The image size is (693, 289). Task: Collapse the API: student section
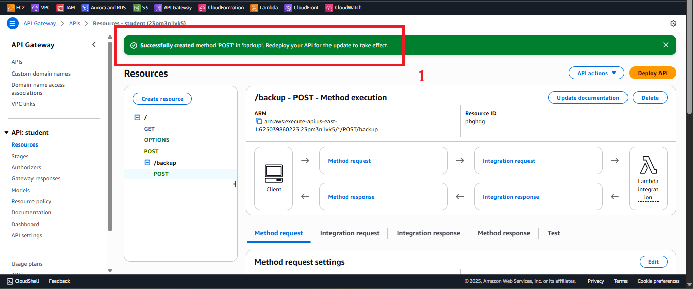click(7, 133)
